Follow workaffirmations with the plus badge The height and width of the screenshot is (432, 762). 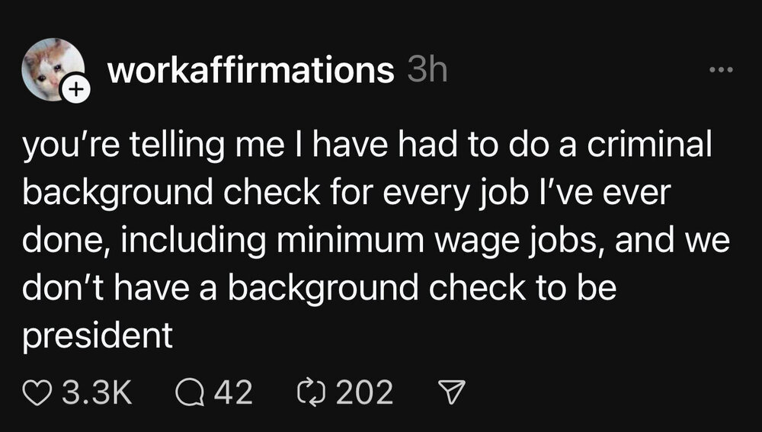(74, 91)
